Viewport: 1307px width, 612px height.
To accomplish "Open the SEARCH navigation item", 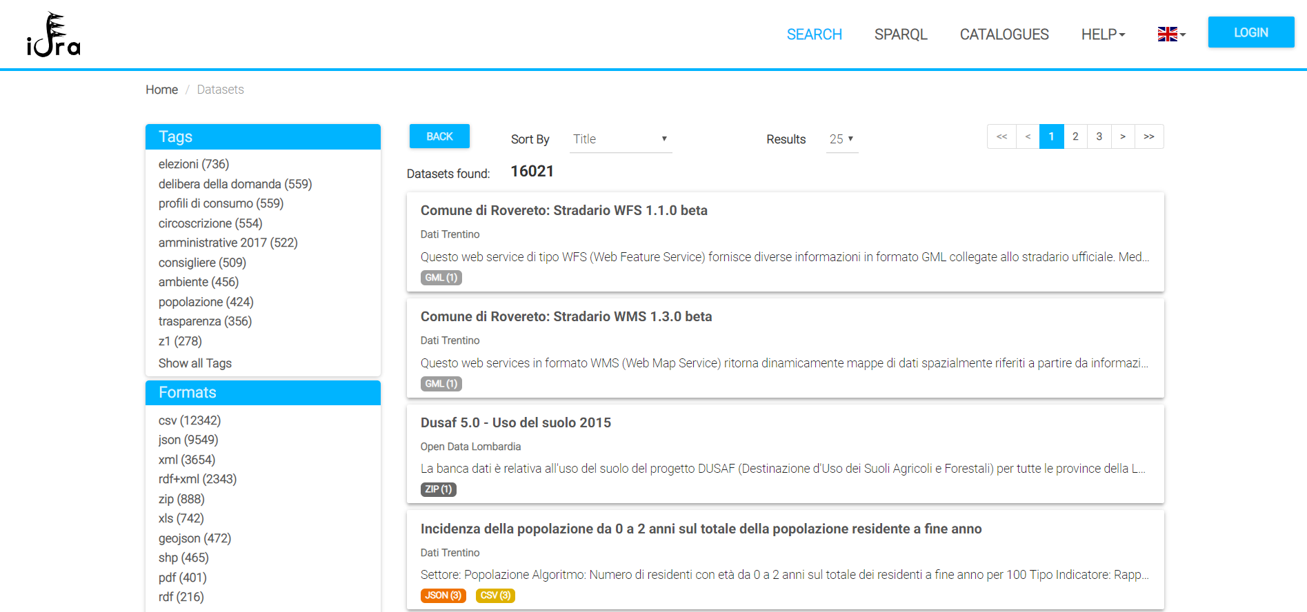I will 815,34.
